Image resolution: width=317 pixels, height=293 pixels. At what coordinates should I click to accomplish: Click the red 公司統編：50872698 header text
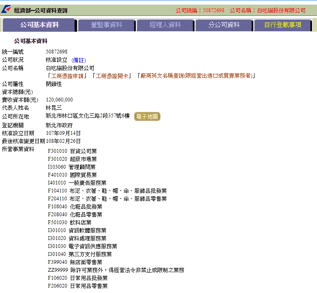200,10
